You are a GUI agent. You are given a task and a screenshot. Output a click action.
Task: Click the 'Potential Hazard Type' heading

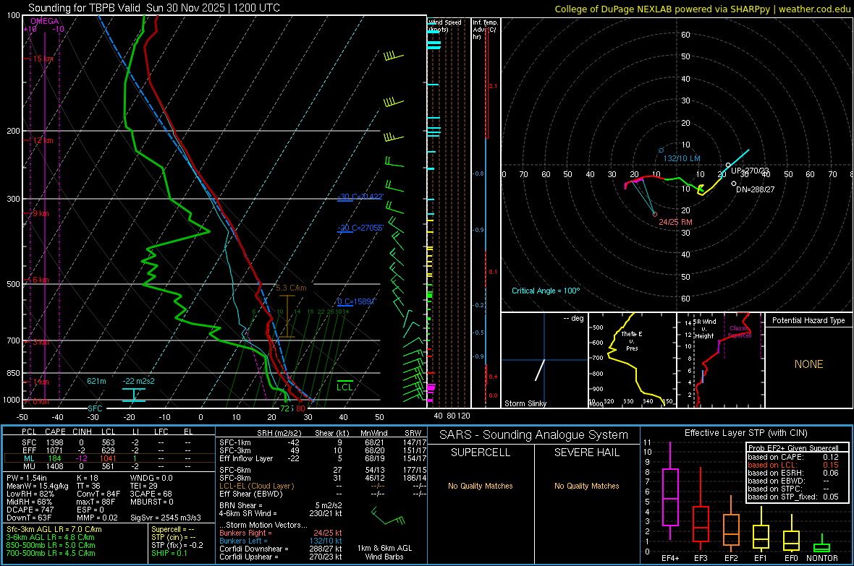(x=808, y=320)
